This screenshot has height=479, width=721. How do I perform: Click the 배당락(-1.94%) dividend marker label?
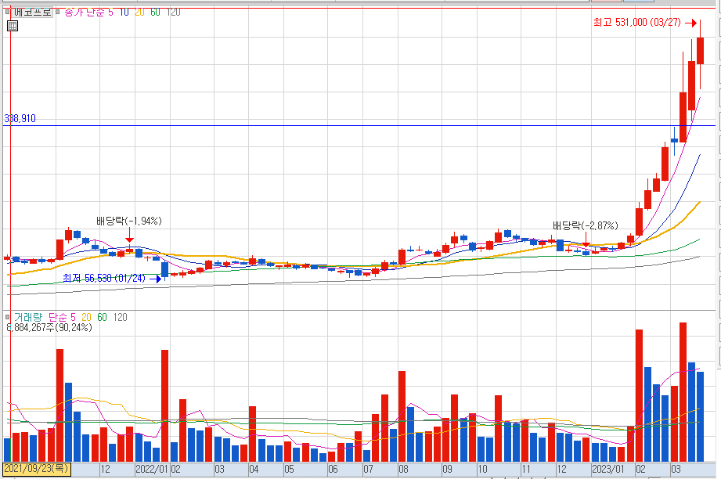pos(129,221)
